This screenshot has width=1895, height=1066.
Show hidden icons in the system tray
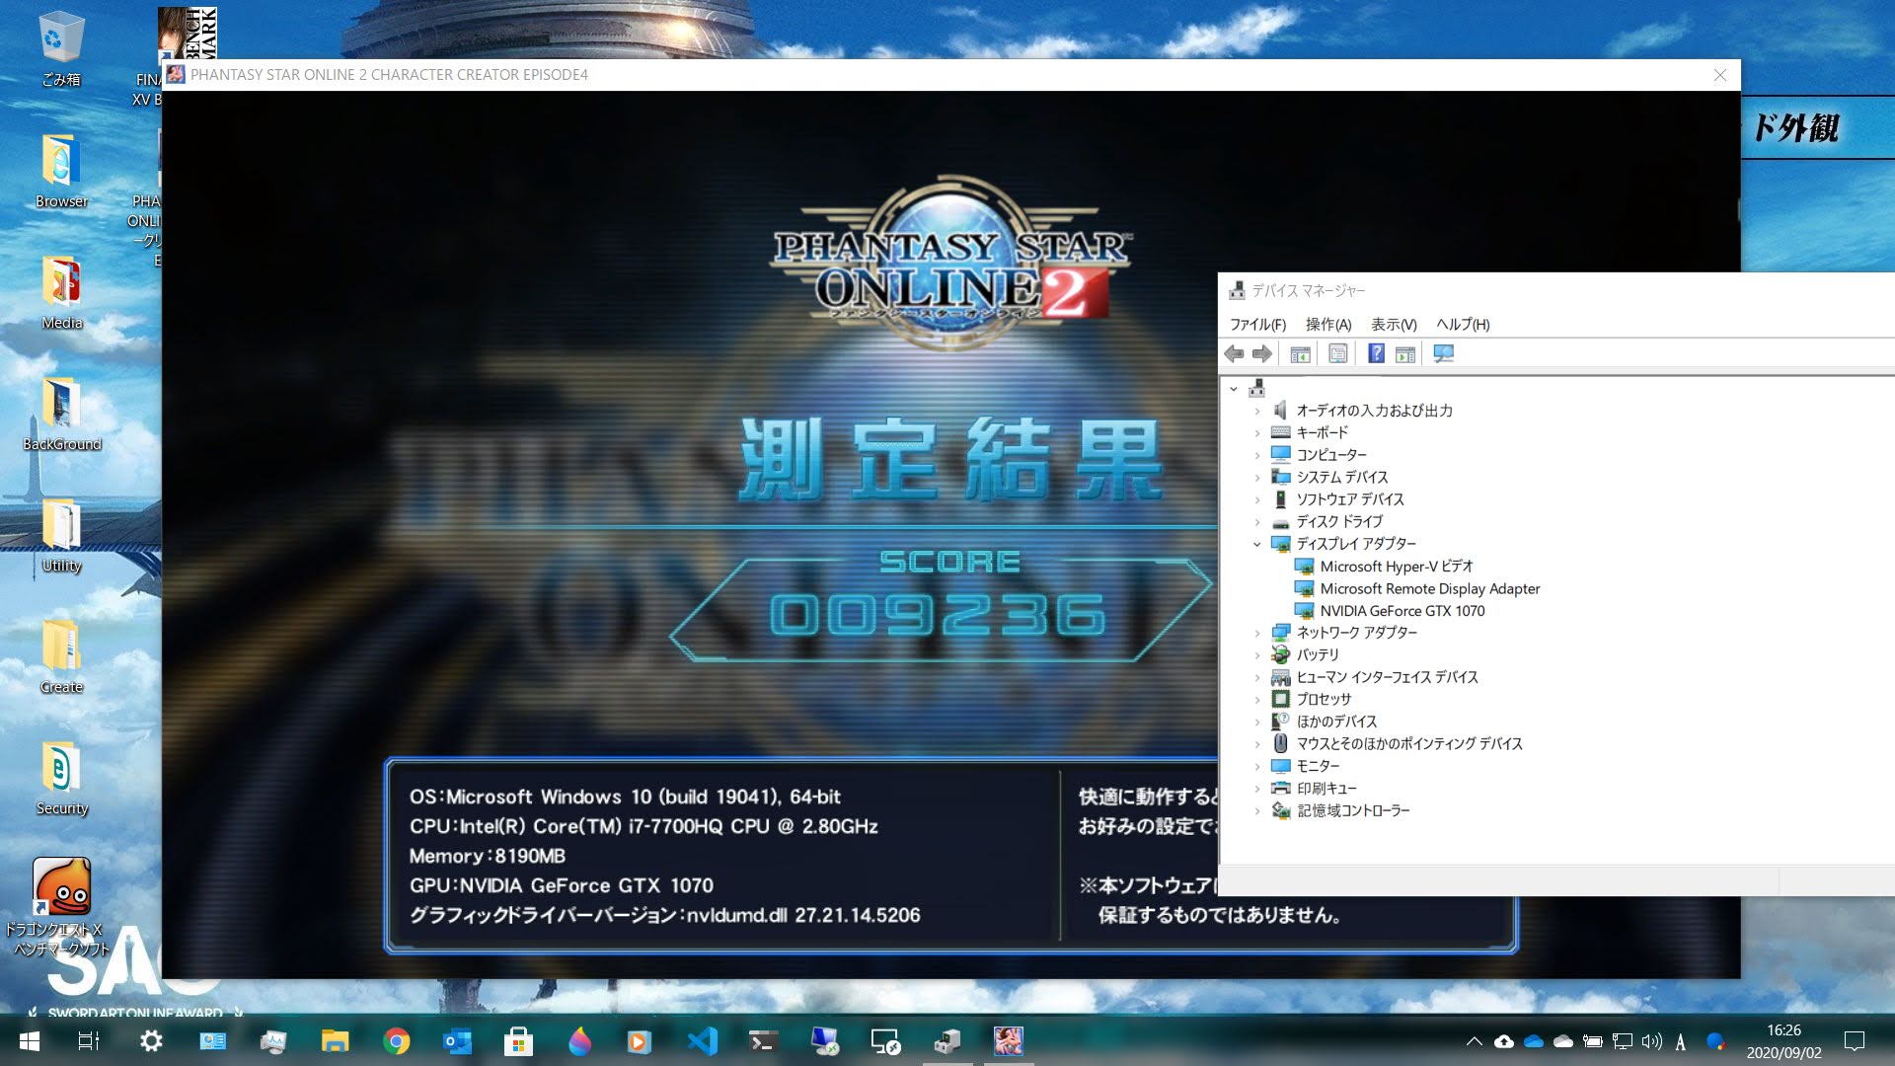click(1477, 1041)
